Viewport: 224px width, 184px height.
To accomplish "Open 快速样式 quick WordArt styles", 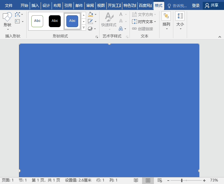I will click(109, 21).
